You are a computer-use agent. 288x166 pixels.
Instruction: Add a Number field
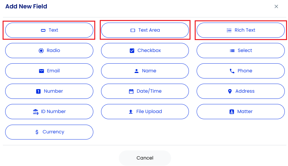[x=49, y=91]
